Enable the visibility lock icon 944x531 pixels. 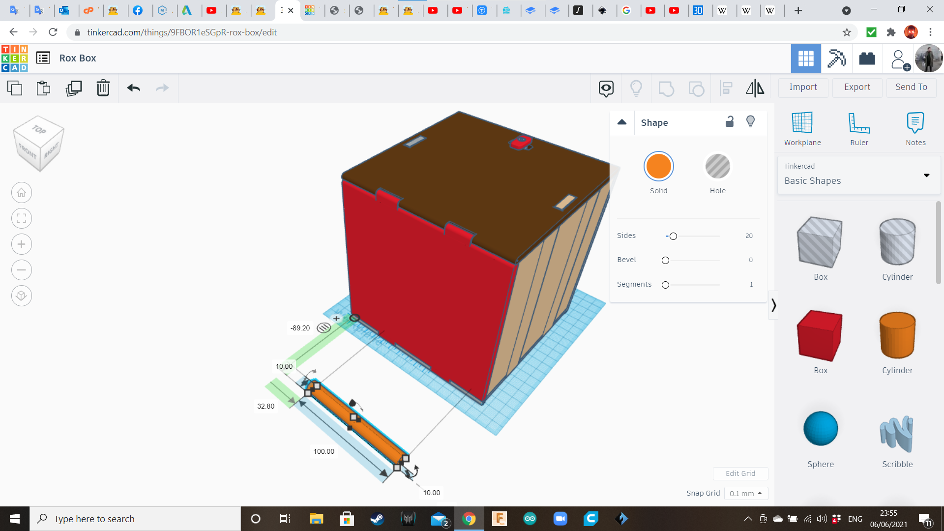[730, 122]
